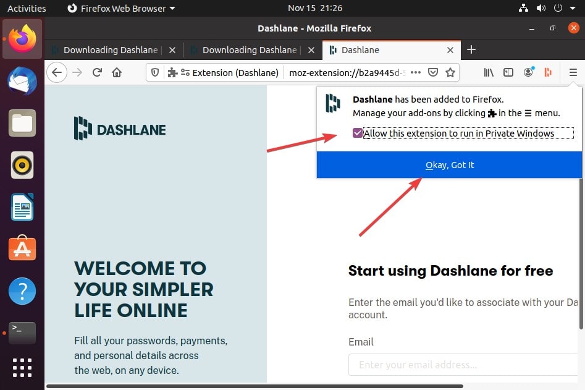
Task: Save page to Pocket
Action: 433,72
